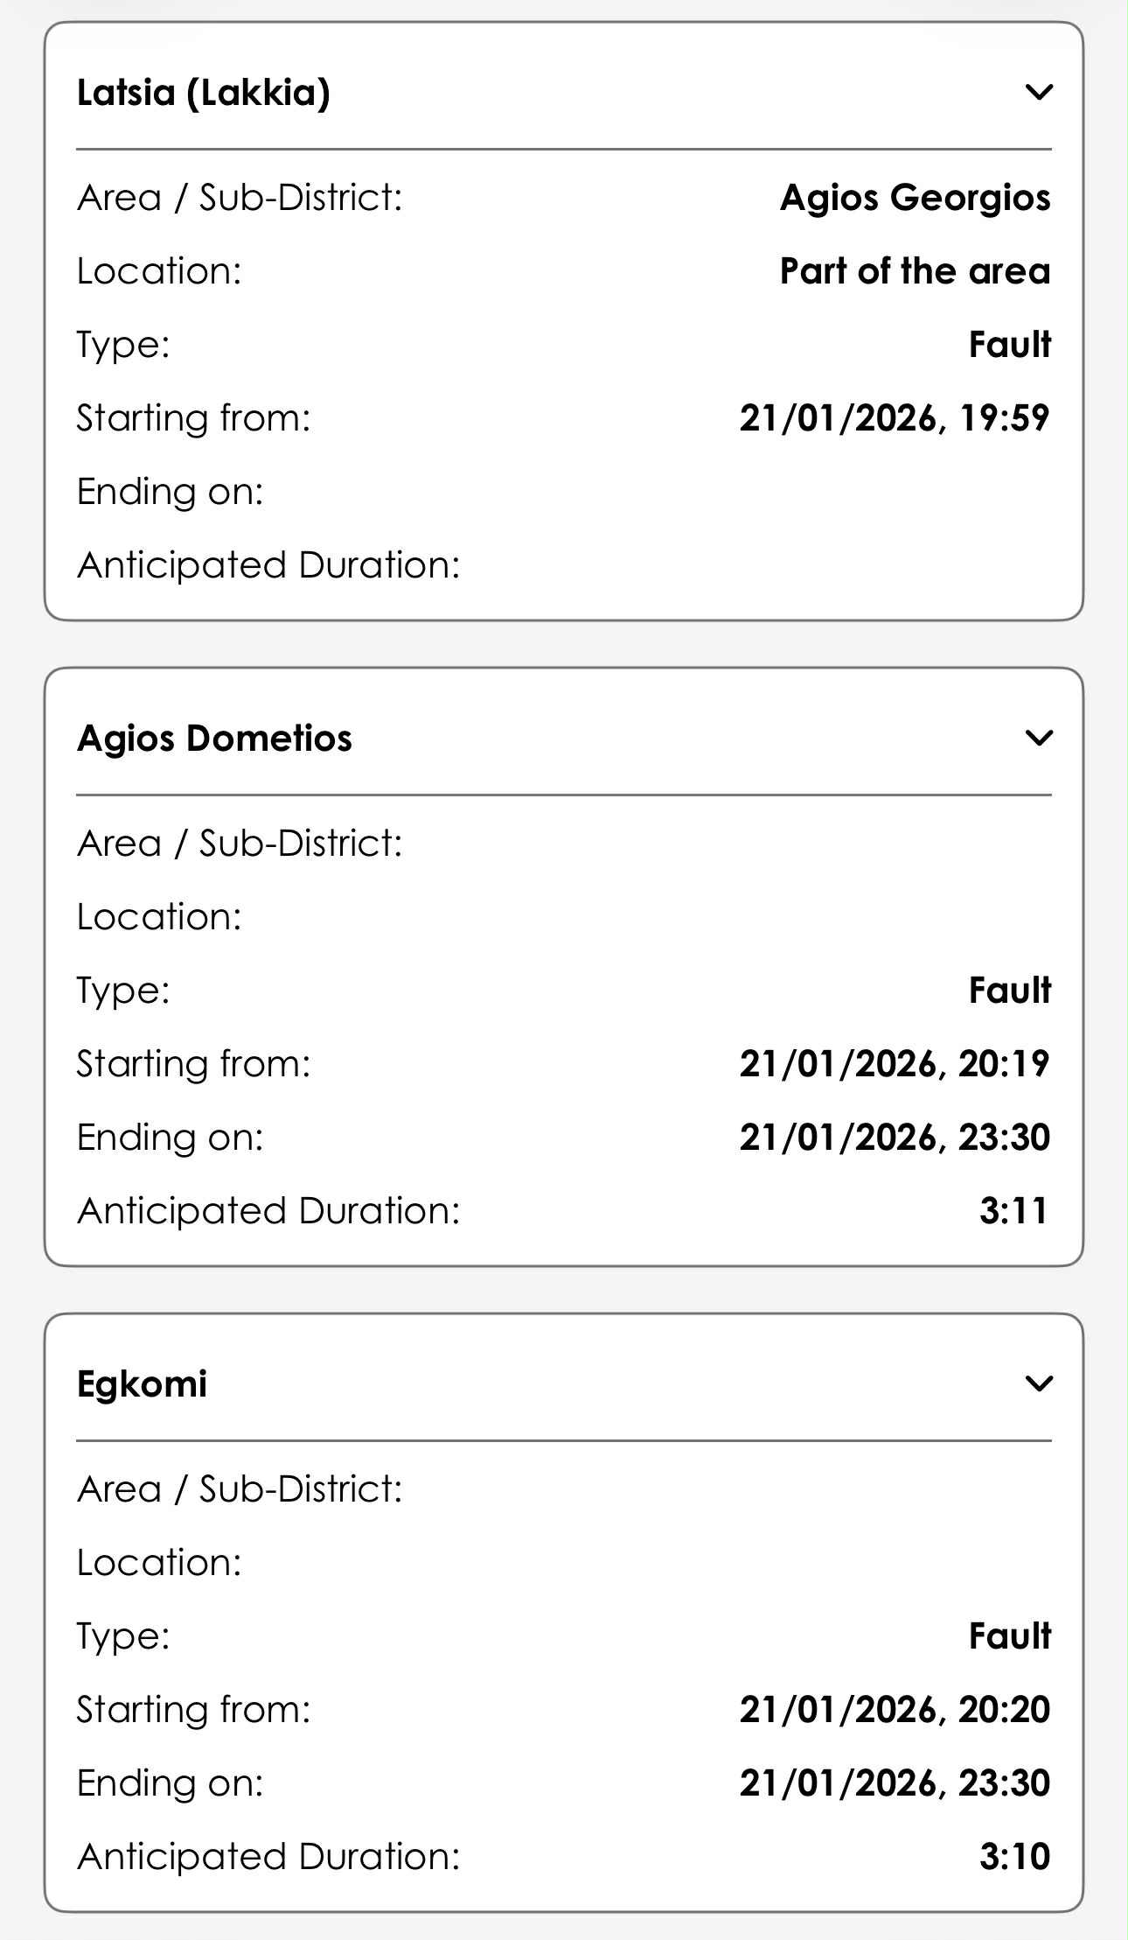Click the Agios Dometios card title
This screenshot has height=1940, width=1128.
tap(214, 739)
